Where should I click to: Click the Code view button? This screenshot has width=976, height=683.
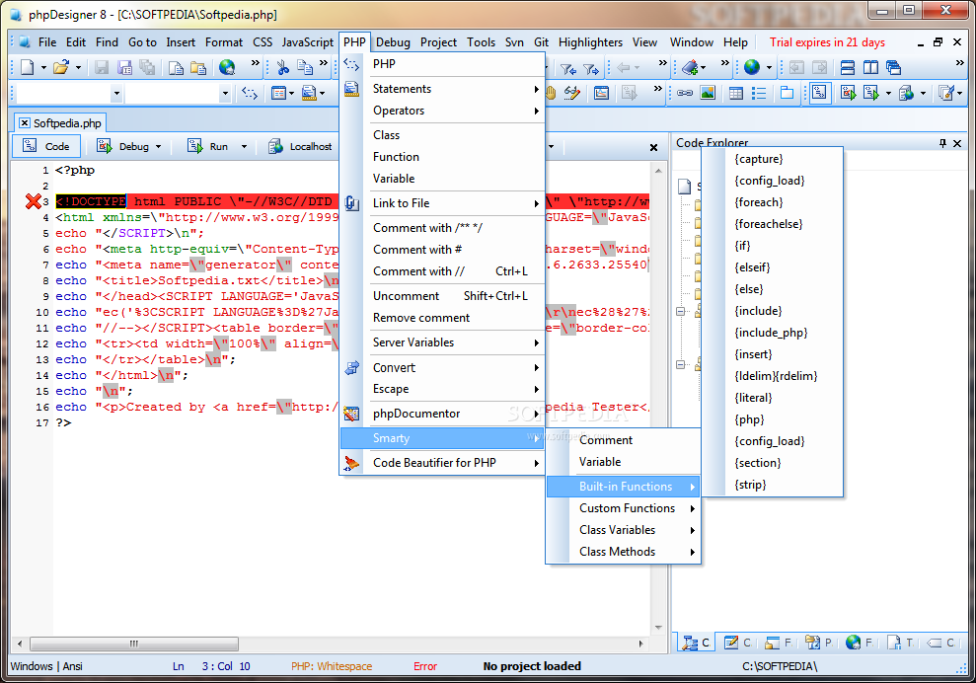(46, 146)
